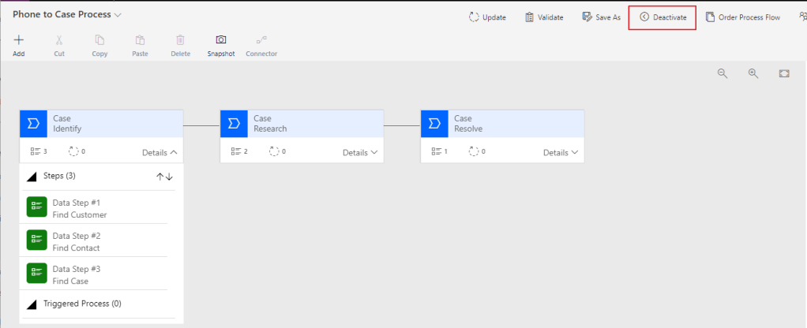Collapse the Steps (3) section triangle
The height and width of the screenshot is (328, 807).
click(32, 177)
